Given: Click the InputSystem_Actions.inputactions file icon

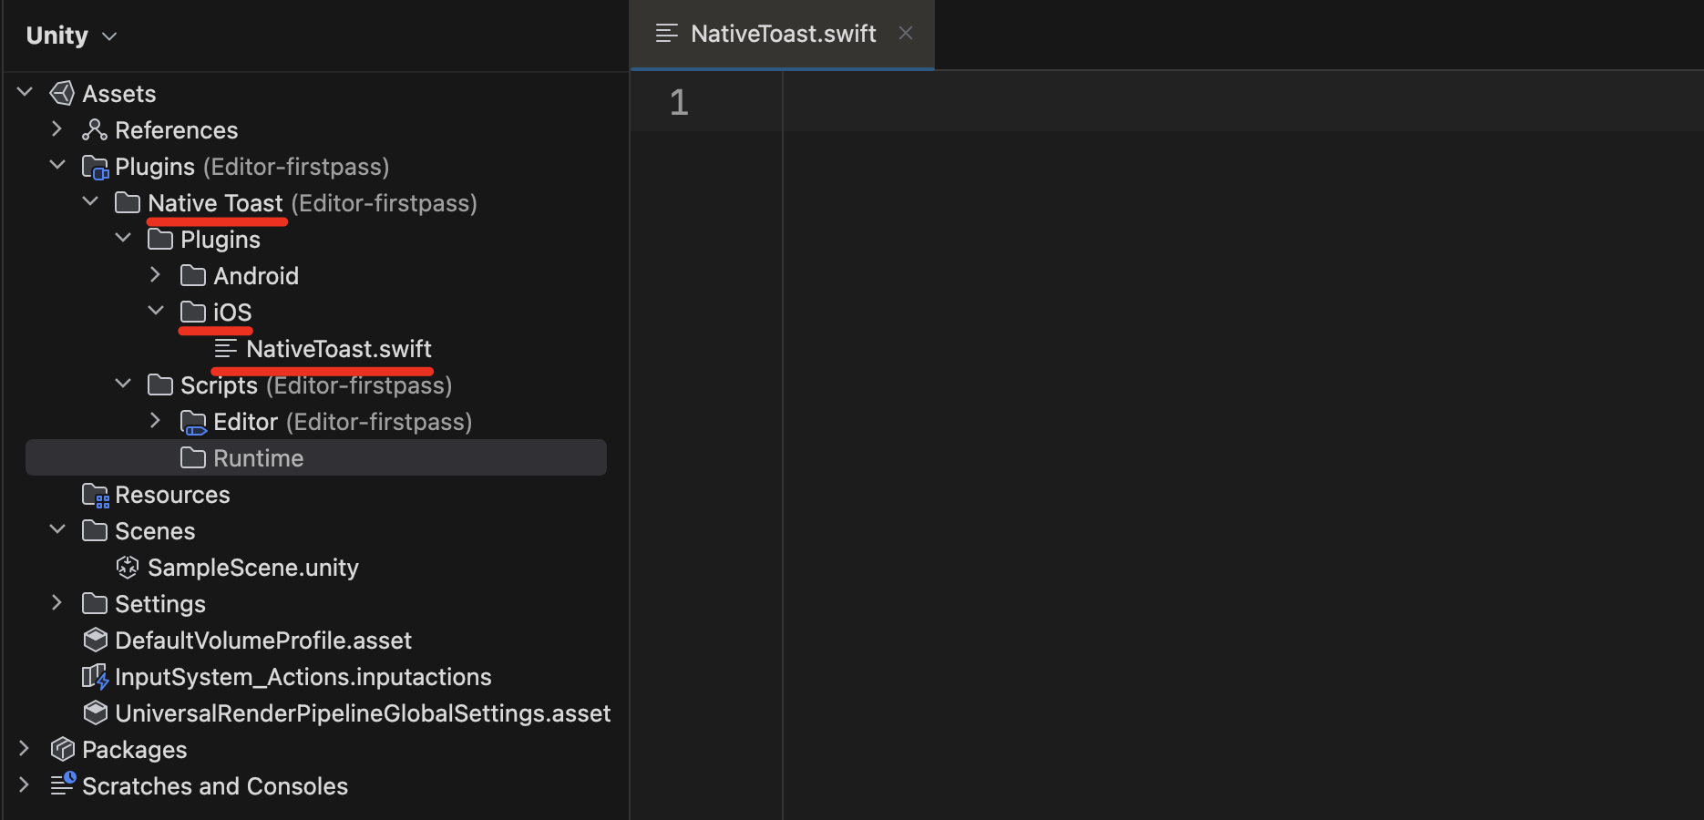Looking at the screenshot, I should [95, 677].
